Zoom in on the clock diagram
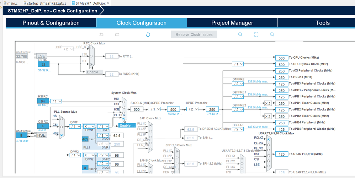The width and height of the screenshot is (355, 178). (240, 34)
